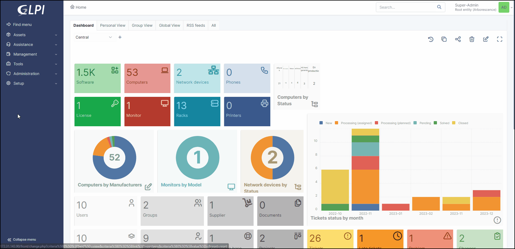The image size is (515, 249).
Task: Toggle the Closed legend entry
Action: coord(460,123)
